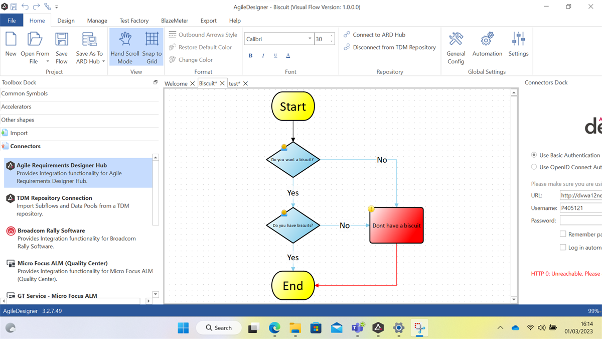Expand Accelerators section
602x339 pixels.
pos(79,106)
